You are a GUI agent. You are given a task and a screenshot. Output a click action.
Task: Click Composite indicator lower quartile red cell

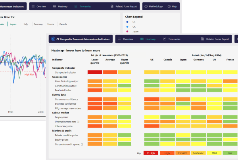95,72
